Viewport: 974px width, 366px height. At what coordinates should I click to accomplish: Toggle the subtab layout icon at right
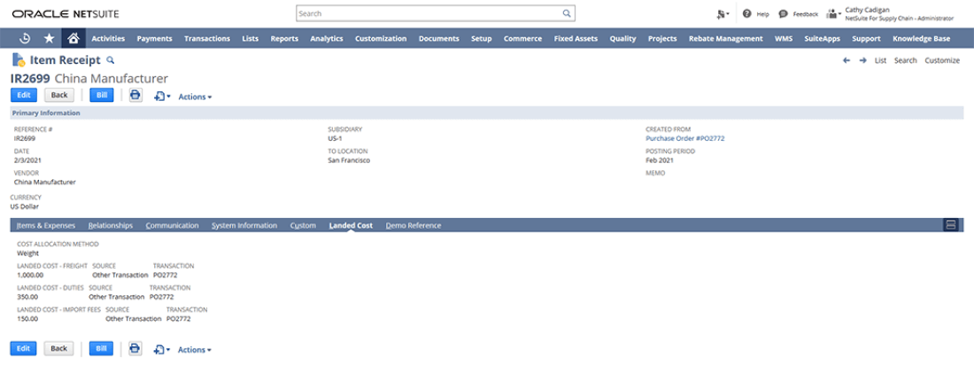950,225
